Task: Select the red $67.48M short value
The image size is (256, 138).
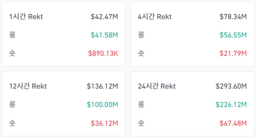Action: pos(233,123)
